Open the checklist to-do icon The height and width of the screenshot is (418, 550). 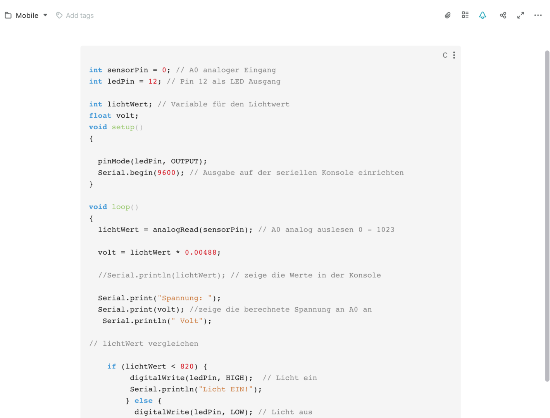465,15
